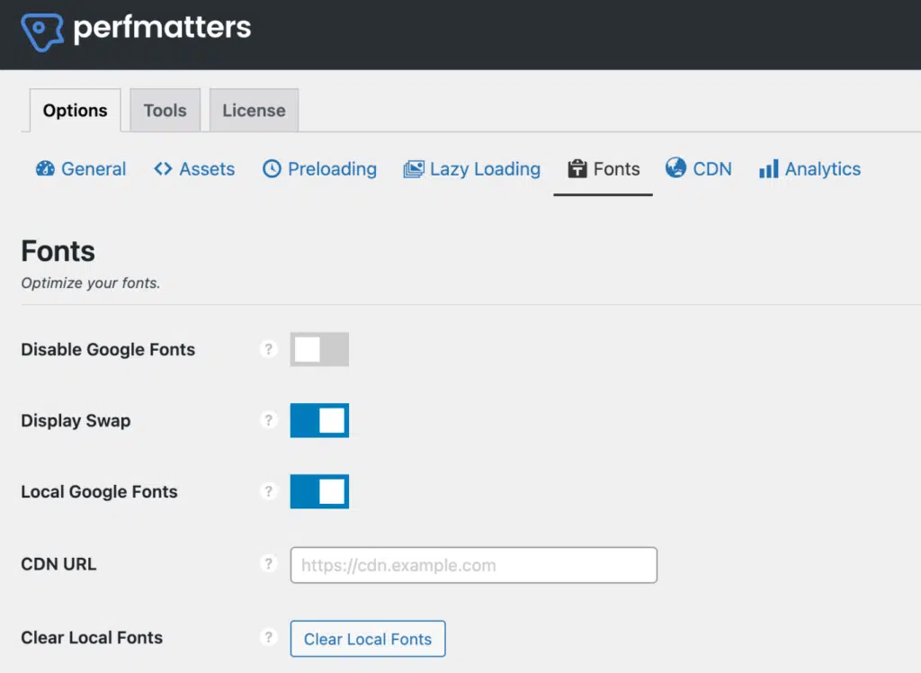Click the Display Swap label
This screenshot has height=673, width=921.
76,421
